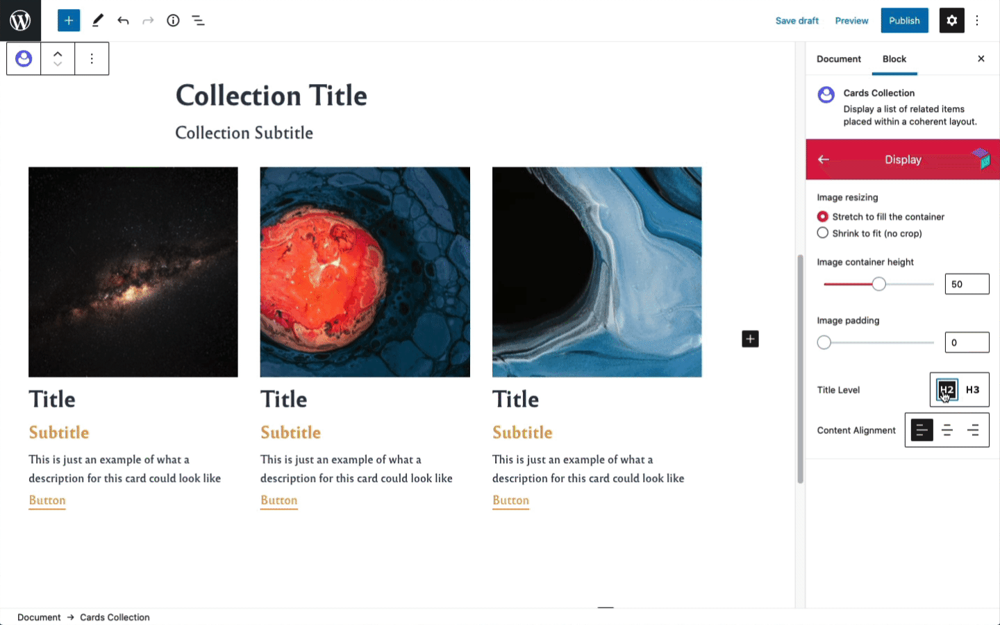The height and width of the screenshot is (625, 1000).
Task: Open block toolbar more options dots
Action: click(x=92, y=58)
